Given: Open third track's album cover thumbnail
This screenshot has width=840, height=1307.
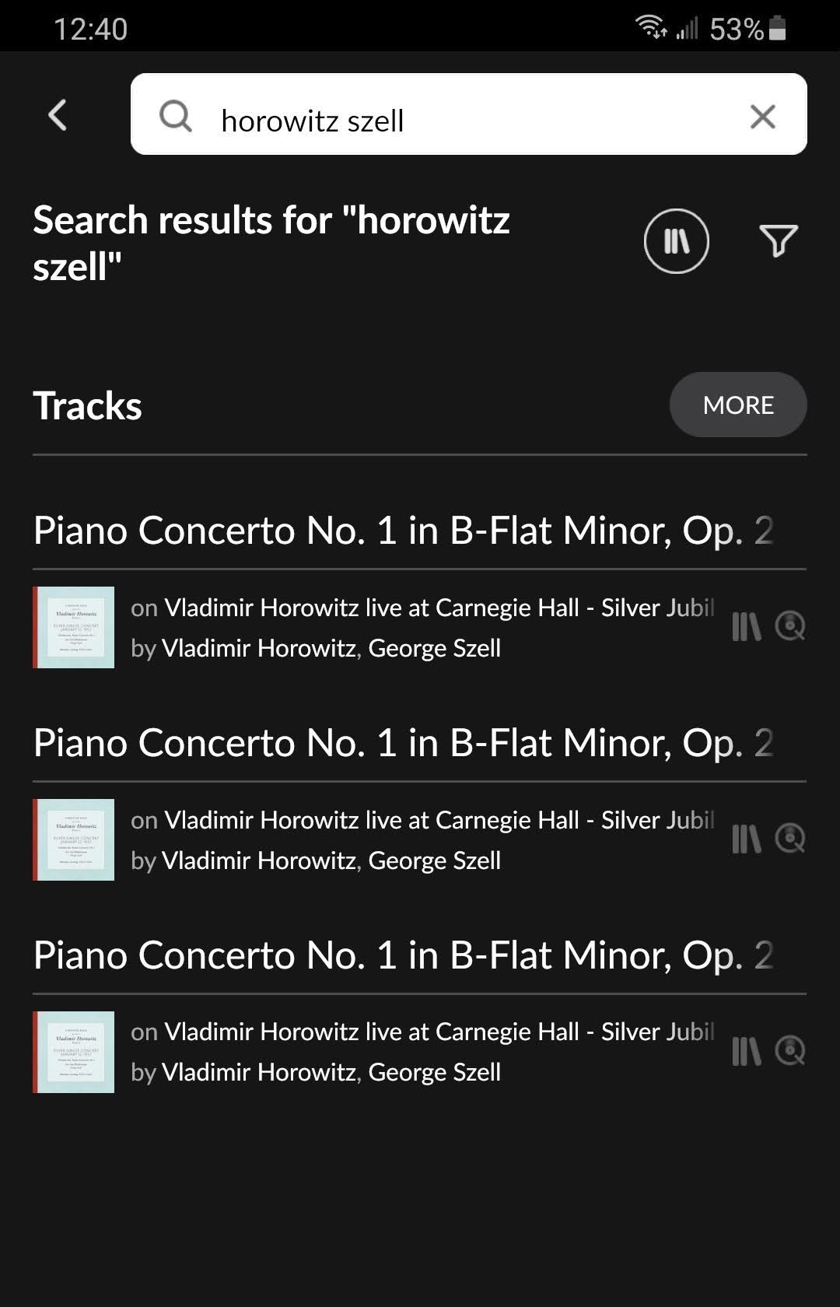Looking at the screenshot, I should [x=74, y=1052].
